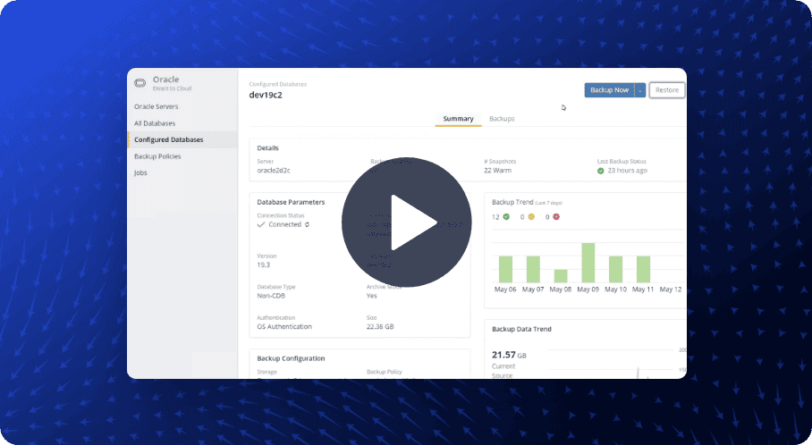Select Configured Databases in sidebar
The image size is (812, 445).
168,139
